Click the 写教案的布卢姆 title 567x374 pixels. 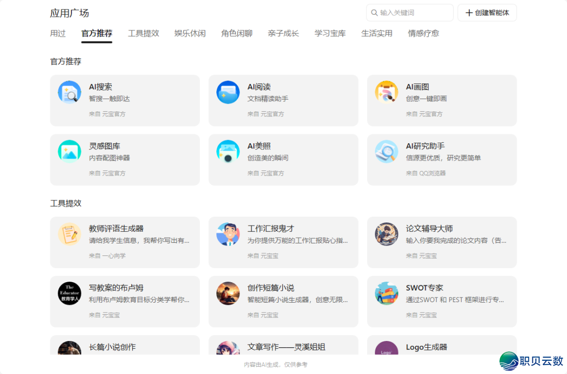coord(116,288)
